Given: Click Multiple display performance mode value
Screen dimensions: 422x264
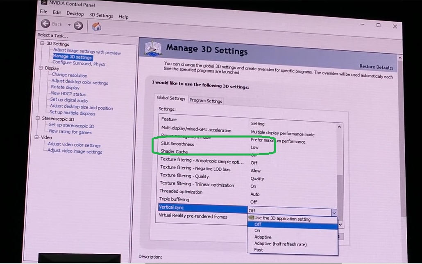Looking at the screenshot, I should tap(283, 133).
